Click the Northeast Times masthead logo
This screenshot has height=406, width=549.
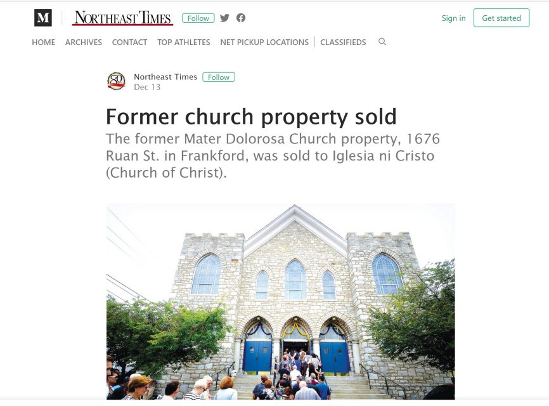coord(122,18)
